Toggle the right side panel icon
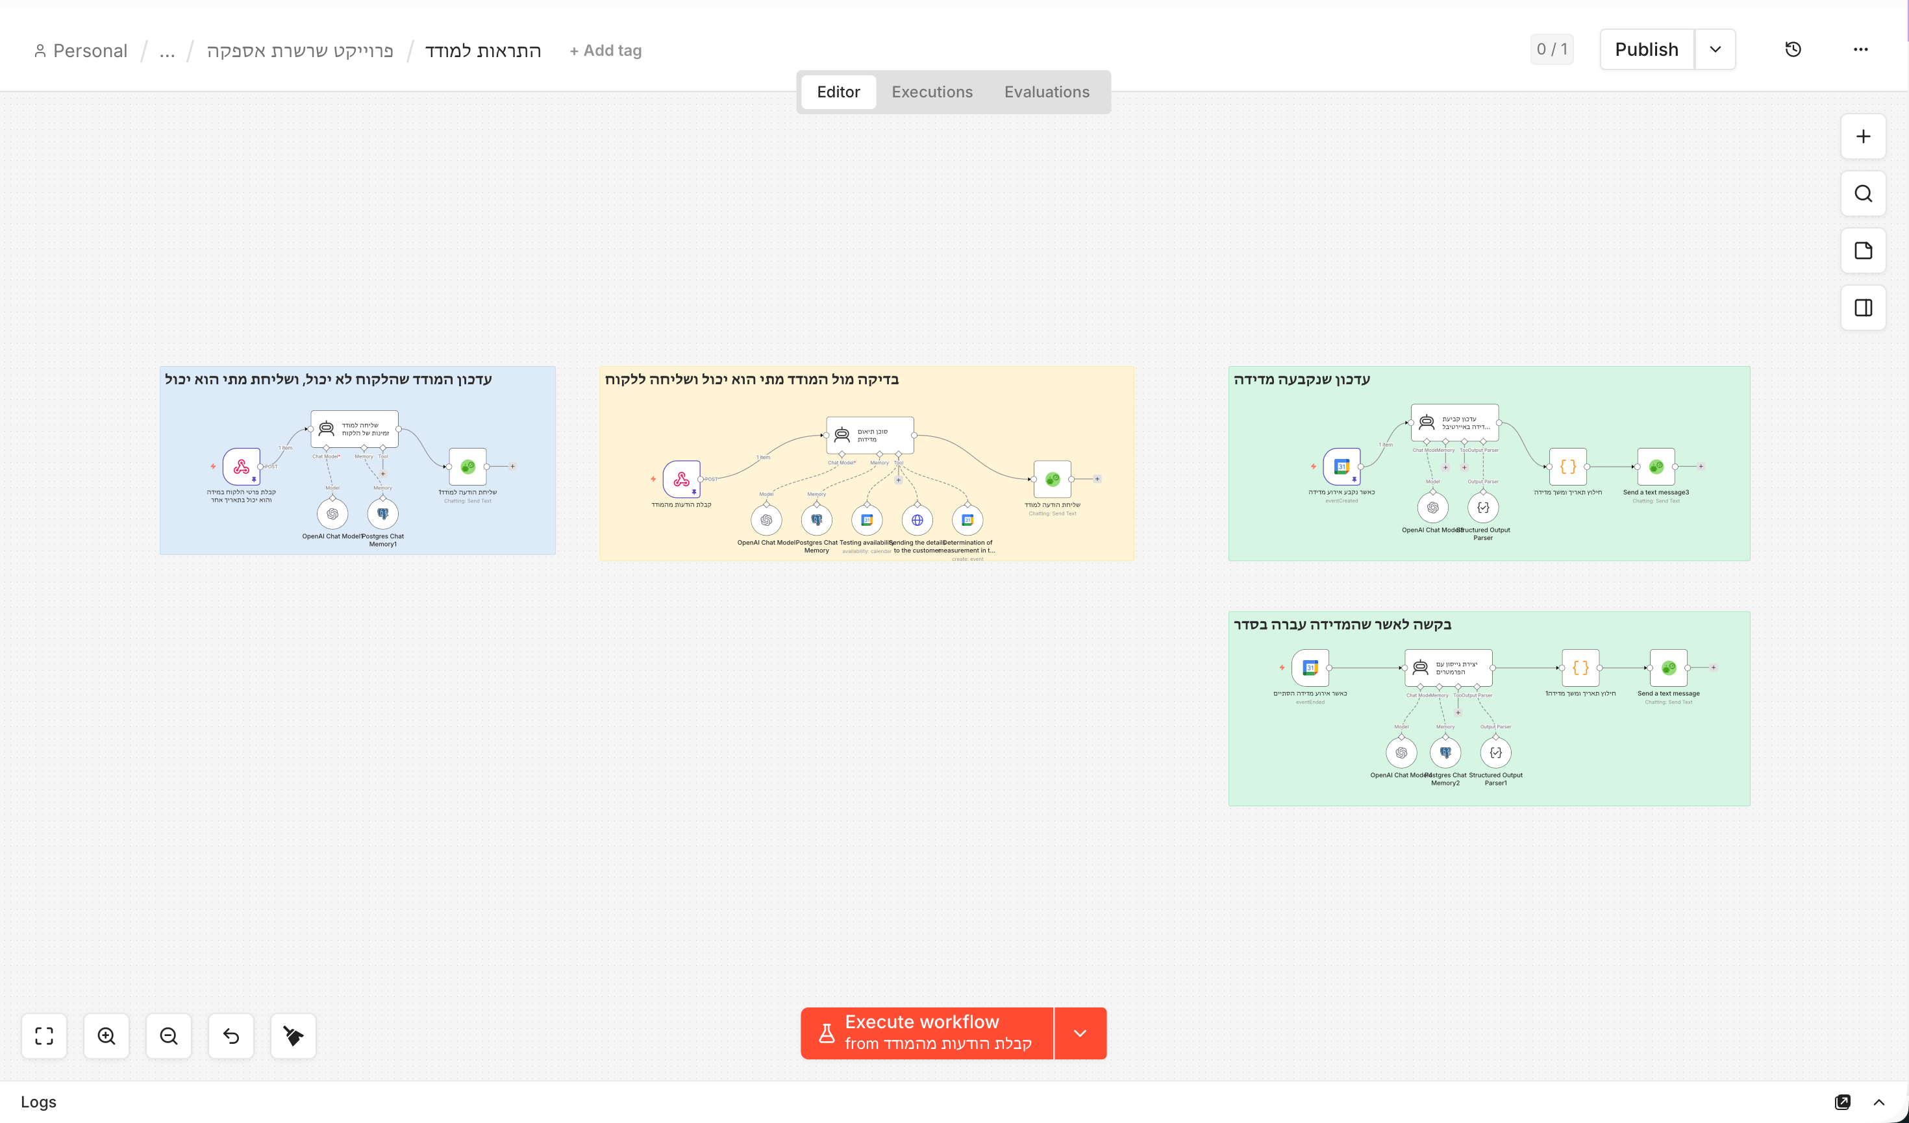The image size is (1909, 1123). point(1863,308)
